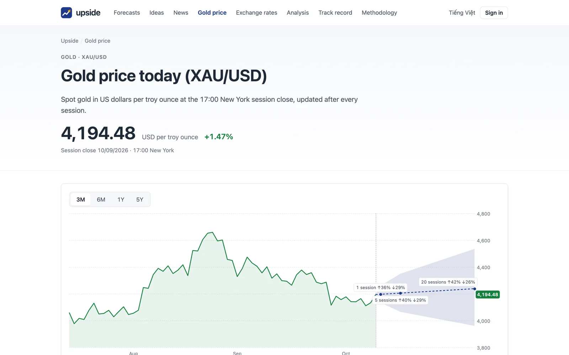This screenshot has width=569, height=355.
Task: Click the 4,600 axis label
Action: click(483, 241)
